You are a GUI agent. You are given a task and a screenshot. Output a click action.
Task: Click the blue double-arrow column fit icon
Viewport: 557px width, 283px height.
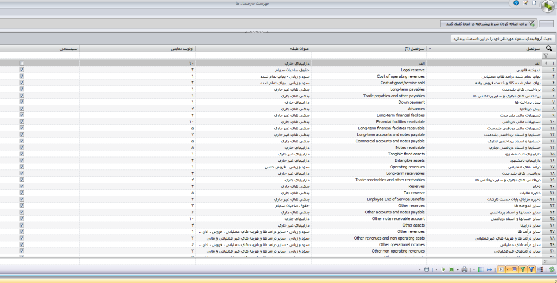click(x=489, y=269)
